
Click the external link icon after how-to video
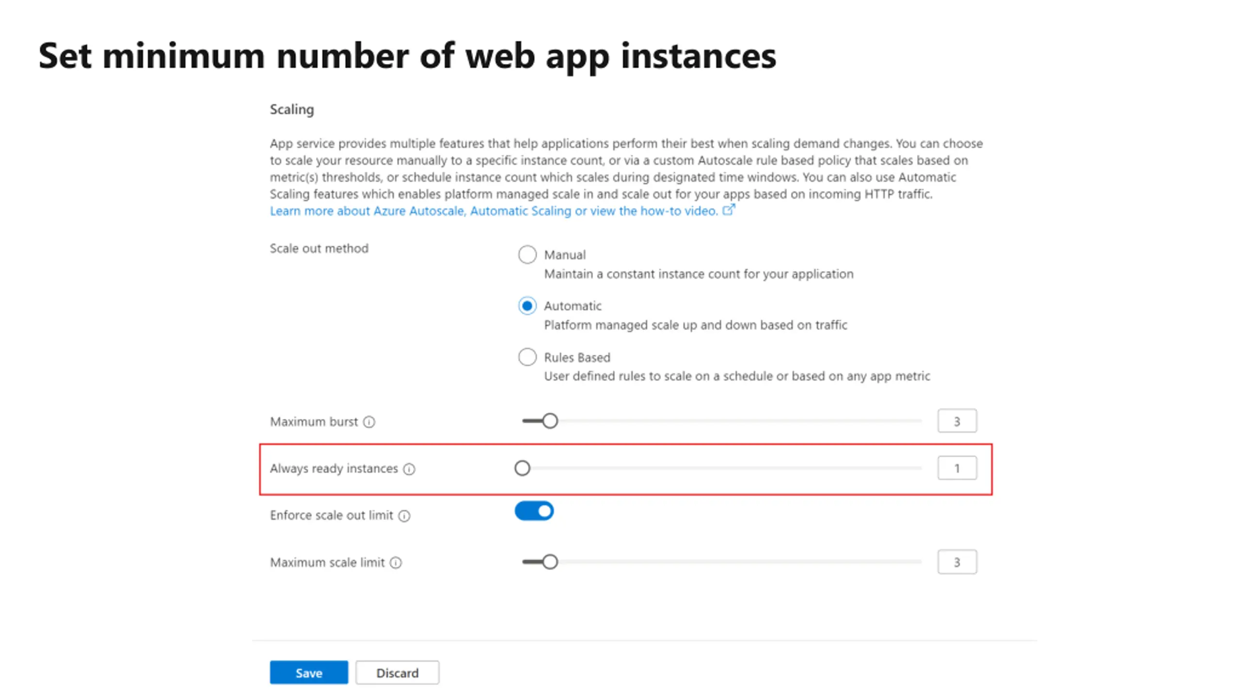(x=729, y=210)
